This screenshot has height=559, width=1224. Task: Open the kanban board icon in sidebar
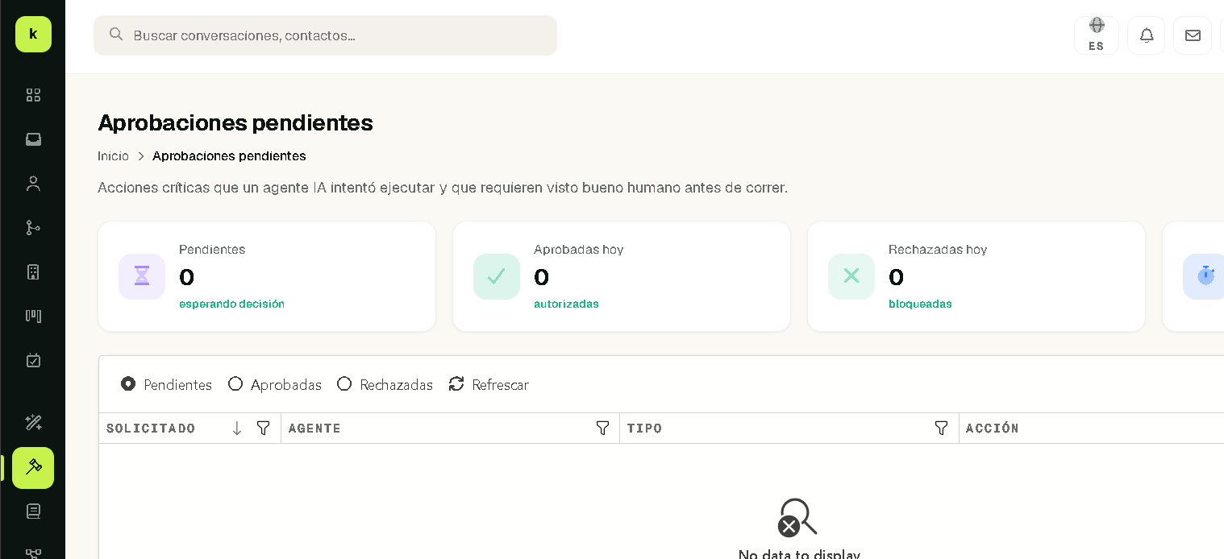[x=33, y=316]
